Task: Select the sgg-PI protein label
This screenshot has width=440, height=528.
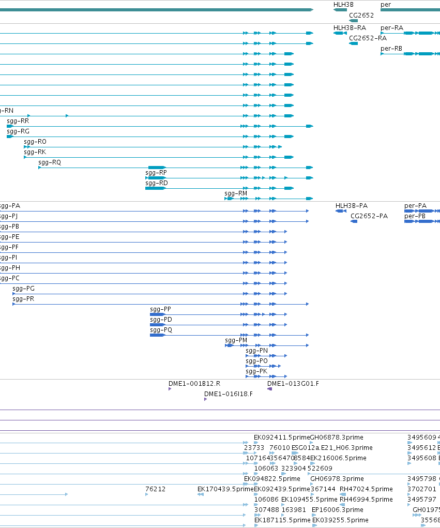Action: coord(8,258)
